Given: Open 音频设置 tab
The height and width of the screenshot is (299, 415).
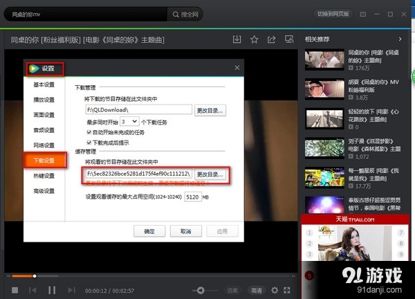Looking at the screenshot, I should pyautogui.click(x=44, y=130).
